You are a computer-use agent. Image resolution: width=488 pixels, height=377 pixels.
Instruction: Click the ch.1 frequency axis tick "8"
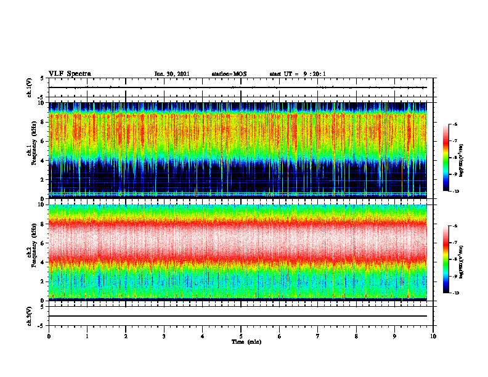pos(43,122)
